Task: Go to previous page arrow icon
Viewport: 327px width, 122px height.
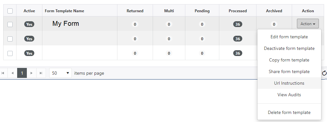Action: (12, 73)
